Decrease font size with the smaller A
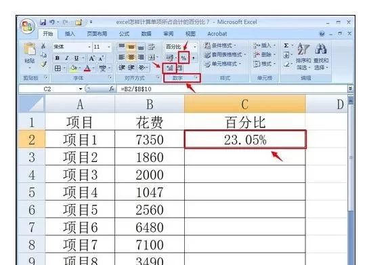This screenshot has width=369, height=265. [x=101, y=58]
